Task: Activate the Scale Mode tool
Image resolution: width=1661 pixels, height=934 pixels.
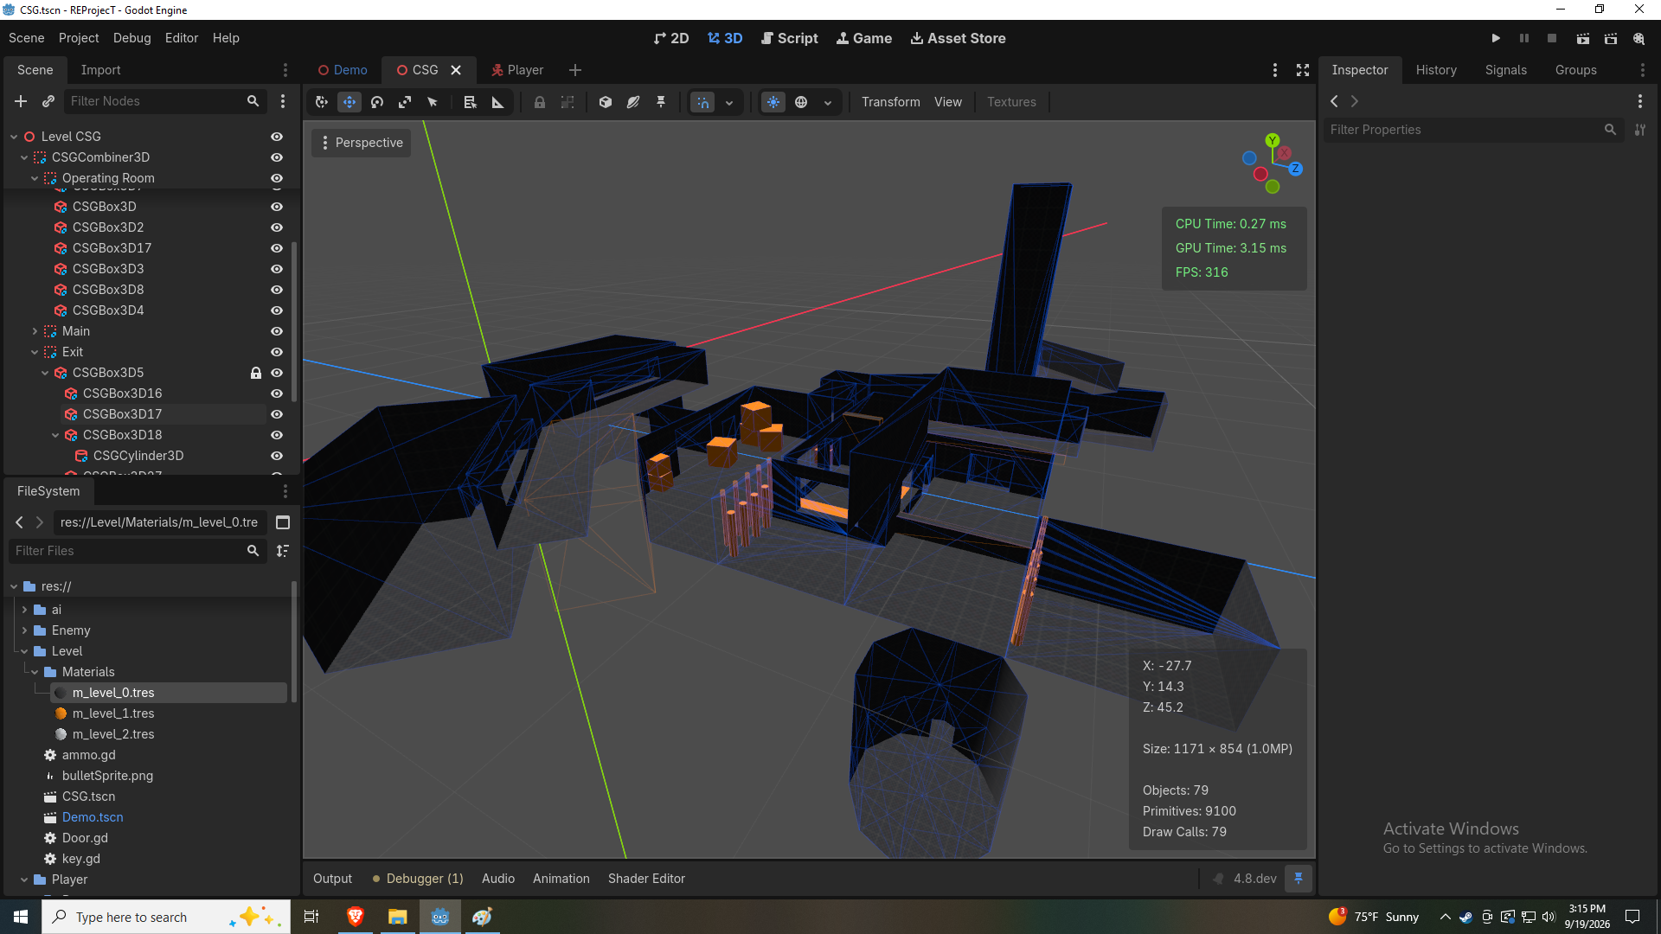Action: (x=405, y=102)
